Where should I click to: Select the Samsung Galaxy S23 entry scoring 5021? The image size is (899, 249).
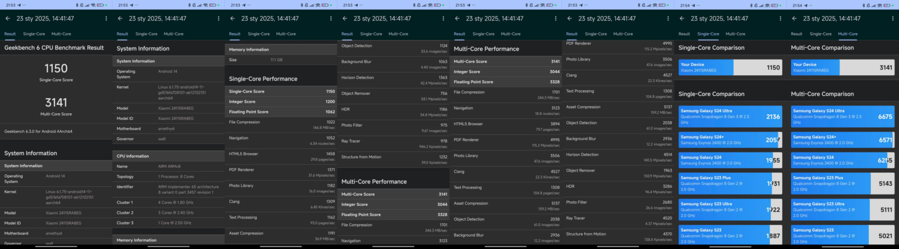click(843, 236)
